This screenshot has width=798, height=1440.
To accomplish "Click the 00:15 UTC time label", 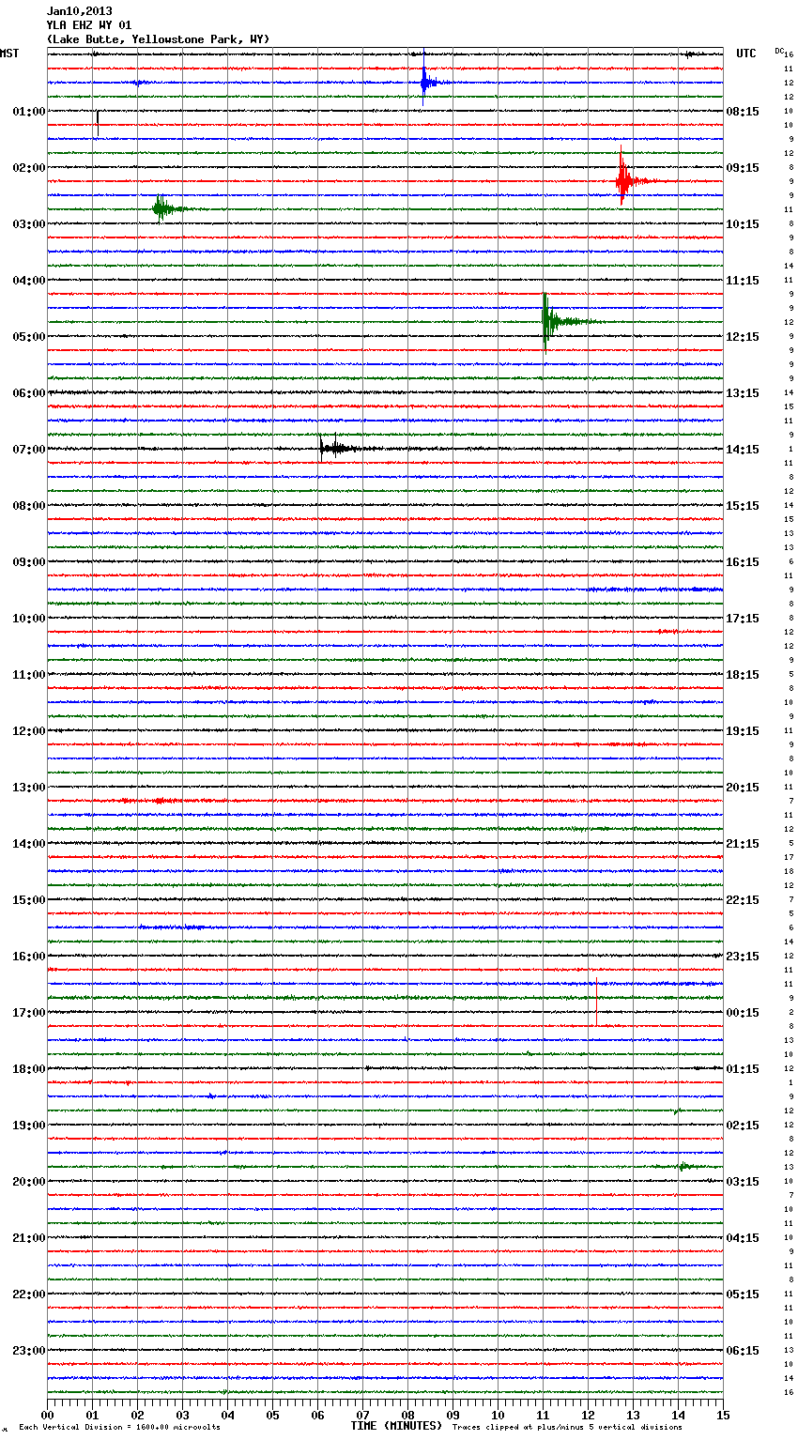I will coord(743,1013).
